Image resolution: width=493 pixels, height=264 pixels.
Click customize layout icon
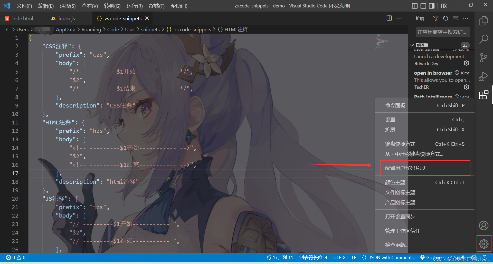444,6
